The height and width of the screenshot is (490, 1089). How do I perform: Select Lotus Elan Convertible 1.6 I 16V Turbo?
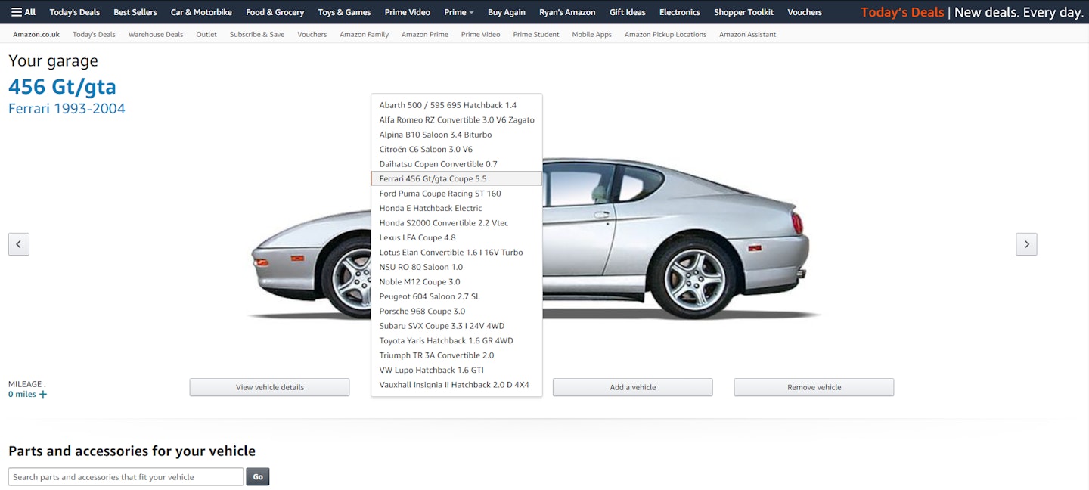457,253
